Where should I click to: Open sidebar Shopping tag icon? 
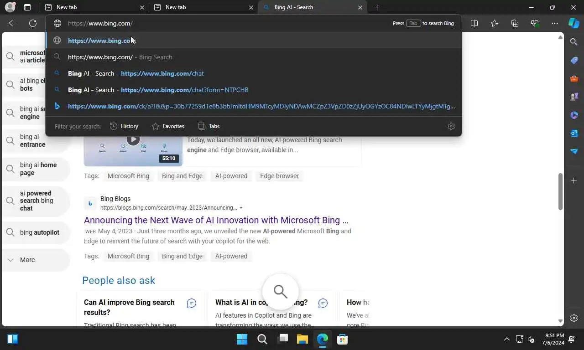point(574,60)
